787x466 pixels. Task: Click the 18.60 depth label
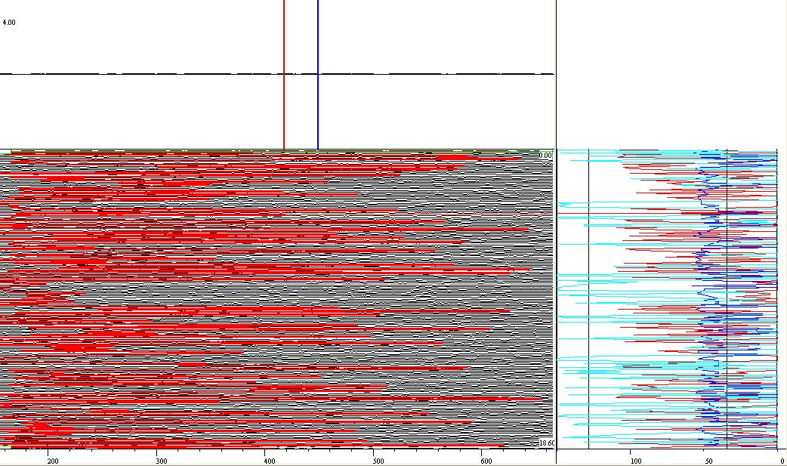coord(545,443)
